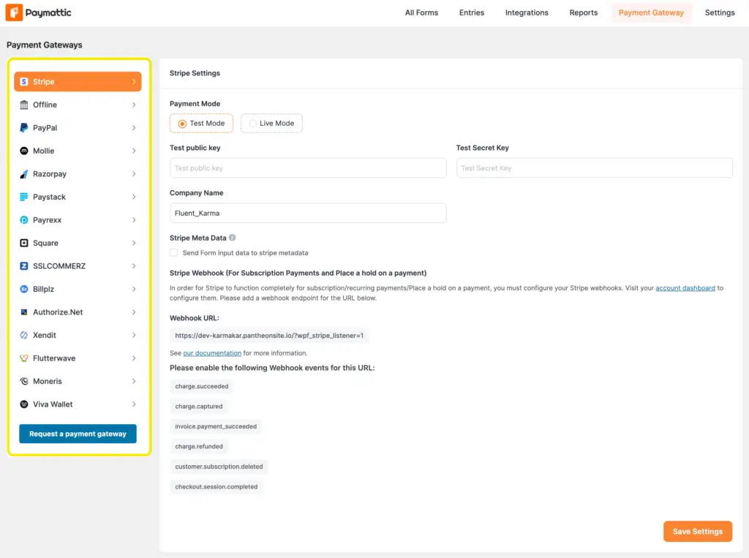Select the Square payment gateway
This screenshot has height=558, width=749.
77,242
